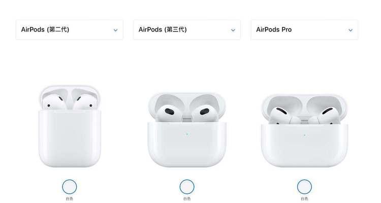The width and height of the screenshot is (381, 203).
Task: Click the 白色 label under AirPods (第二代)
Action: pos(70,198)
